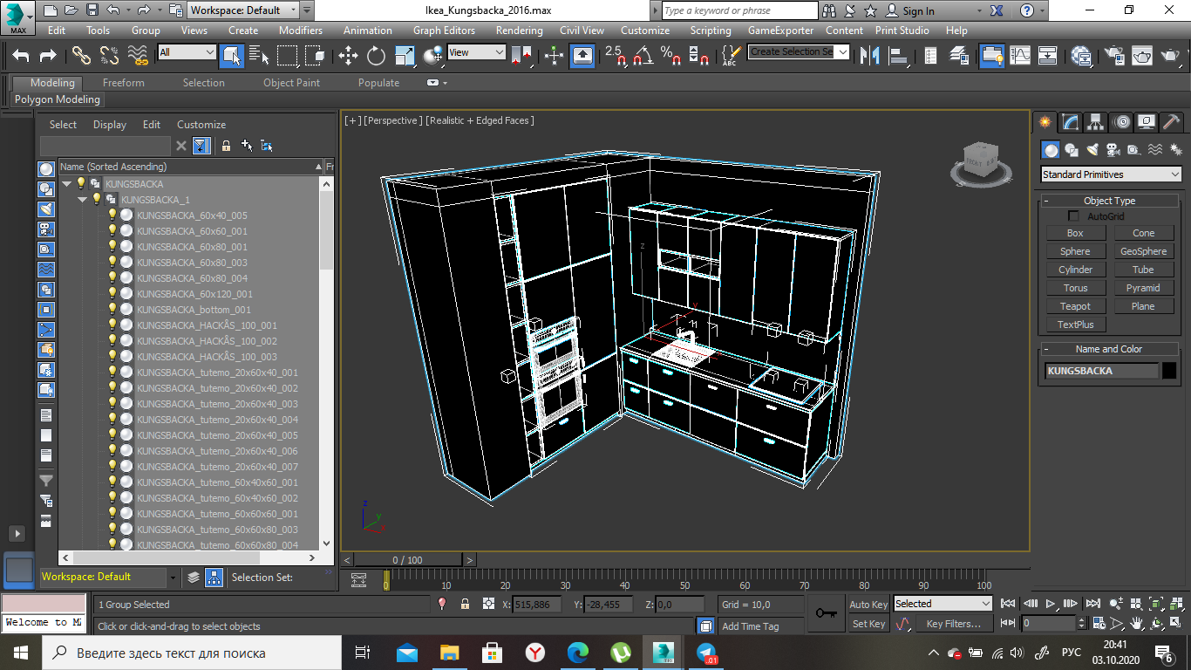This screenshot has height=670, width=1191.
Task: Open the Rendering menu
Action: coord(520,30)
